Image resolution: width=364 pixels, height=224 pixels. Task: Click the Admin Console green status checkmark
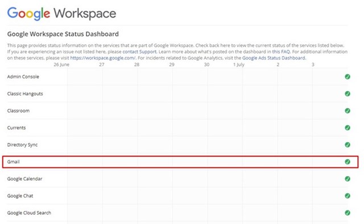pyautogui.click(x=348, y=77)
